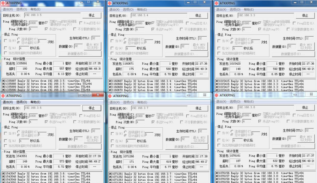This screenshot has width=317, height=183.
Task: Stop pinging host 192.168.3.3 with 停止
Action: coord(305,16)
